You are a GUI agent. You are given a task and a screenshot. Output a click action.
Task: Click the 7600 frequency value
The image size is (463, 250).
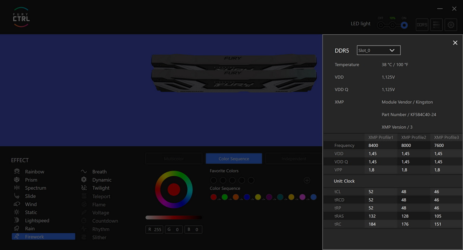click(x=439, y=145)
